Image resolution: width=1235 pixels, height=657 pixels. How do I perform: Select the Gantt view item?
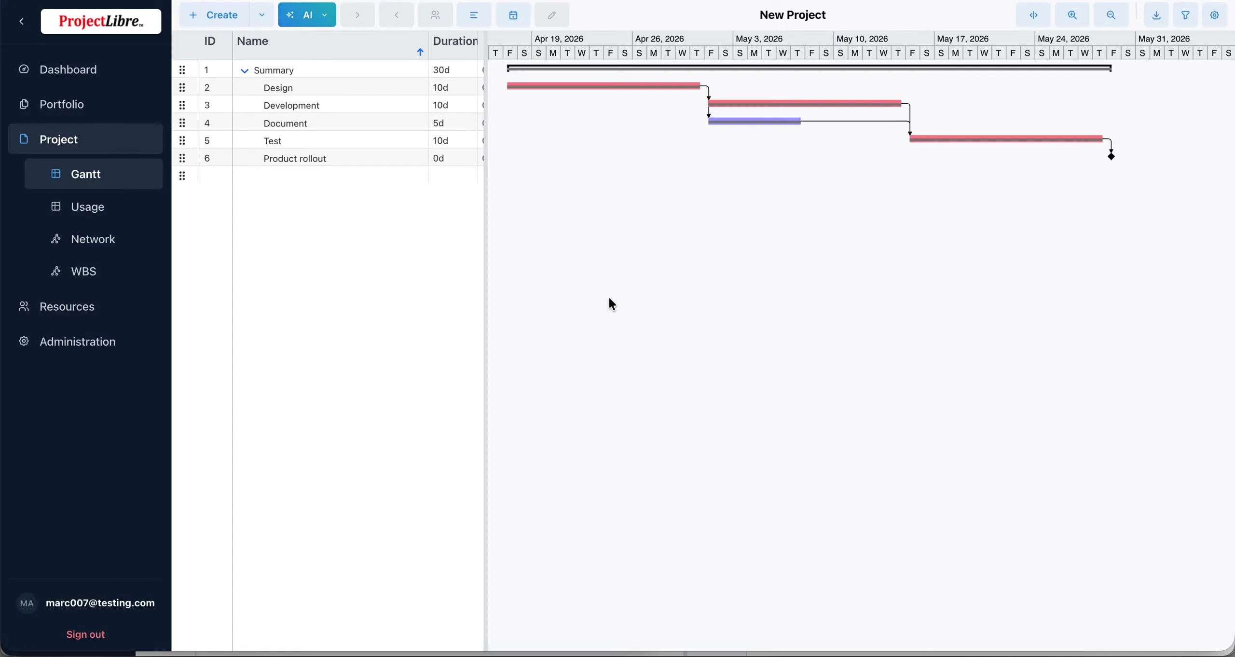94,174
